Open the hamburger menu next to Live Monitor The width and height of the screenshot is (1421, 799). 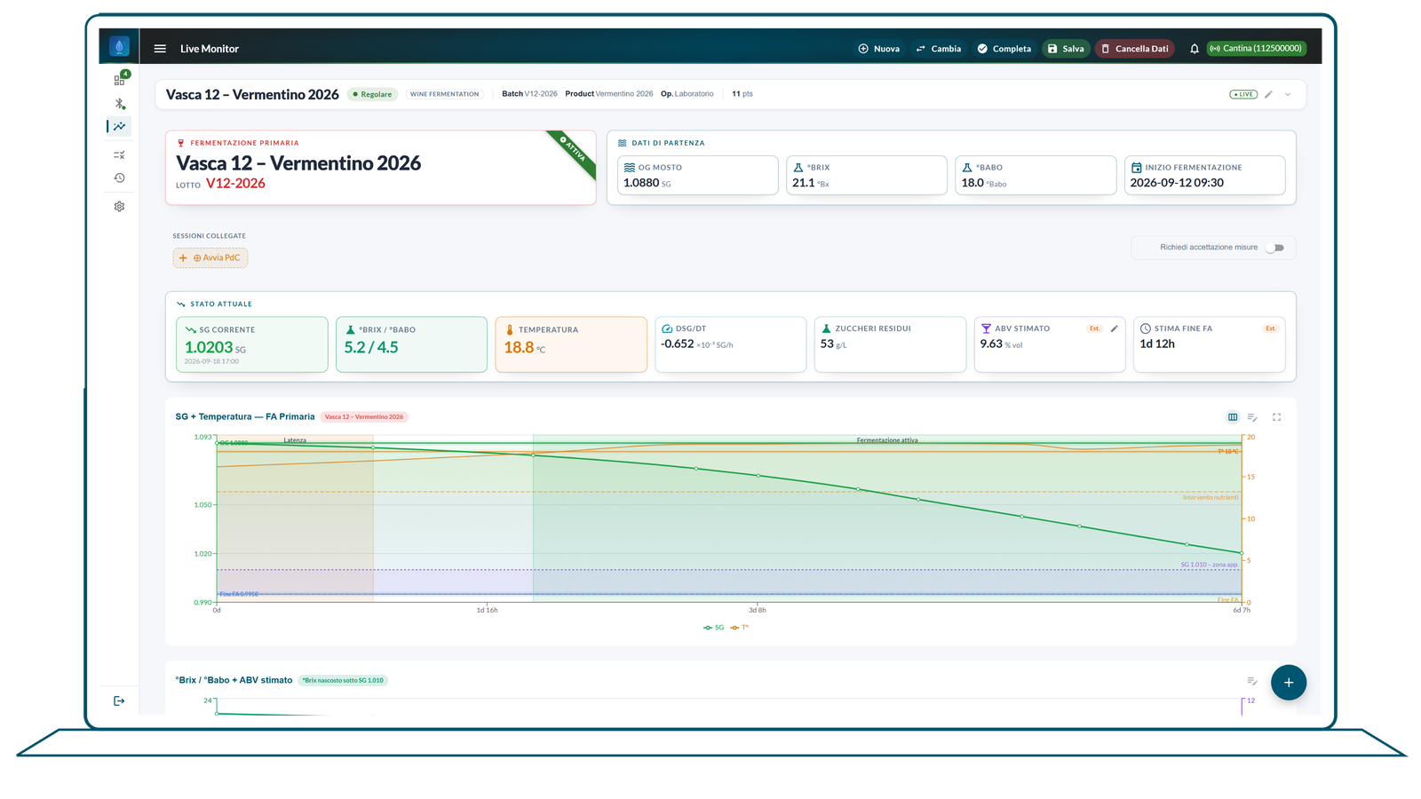[x=160, y=49]
